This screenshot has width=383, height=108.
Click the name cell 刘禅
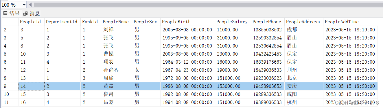(117, 30)
